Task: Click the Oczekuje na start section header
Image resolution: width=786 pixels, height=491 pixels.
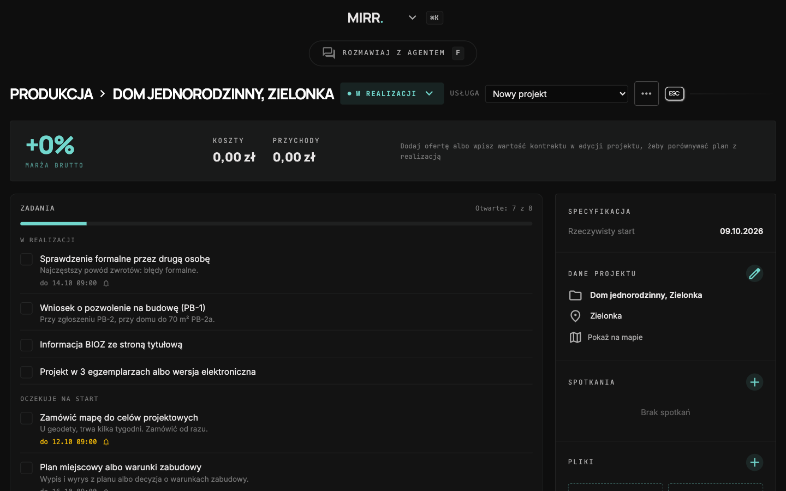Action: [59, 399]
